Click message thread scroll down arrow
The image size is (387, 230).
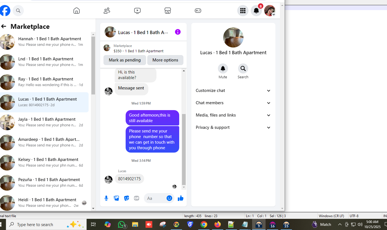pos(184,187)
